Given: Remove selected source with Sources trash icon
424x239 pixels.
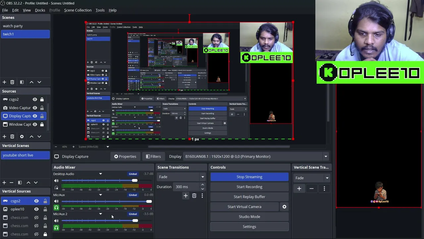Looking at the screenshot, I should (x=12, y=136).
